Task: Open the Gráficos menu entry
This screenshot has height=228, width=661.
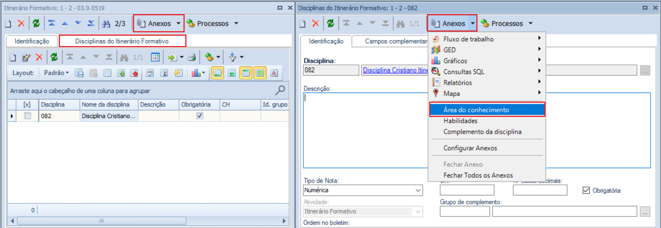Action: [487, 61]
